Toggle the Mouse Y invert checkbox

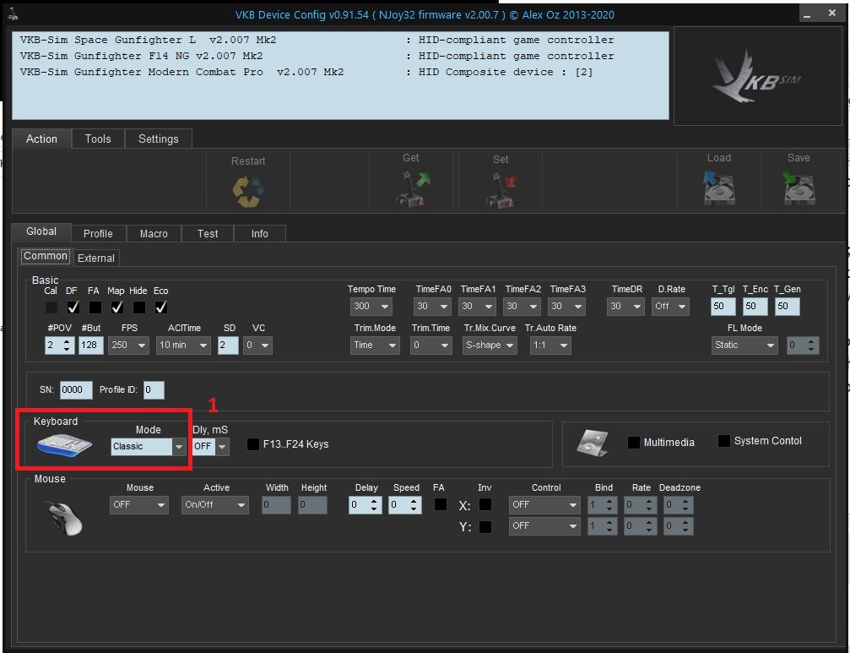(x=485, y=526)
